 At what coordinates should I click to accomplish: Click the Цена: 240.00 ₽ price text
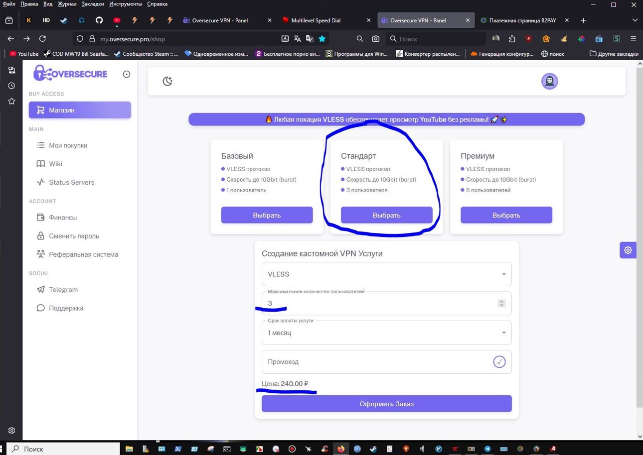click(285, 384)
